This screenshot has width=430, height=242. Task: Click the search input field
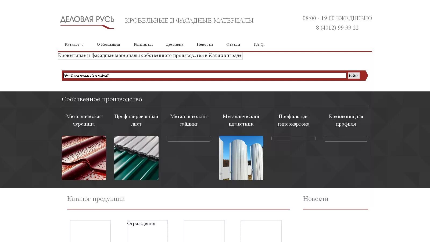(205, 76)
